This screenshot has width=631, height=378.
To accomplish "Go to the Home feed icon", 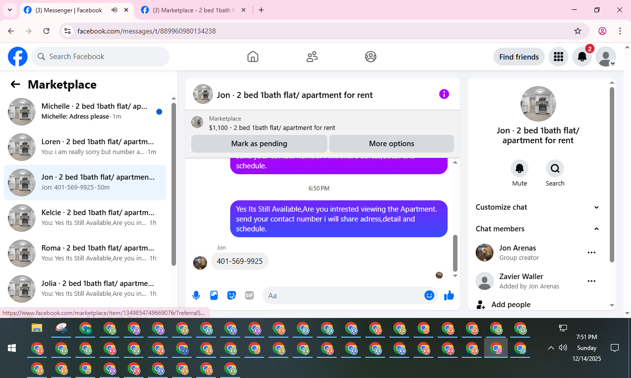I will coord(253,57).
